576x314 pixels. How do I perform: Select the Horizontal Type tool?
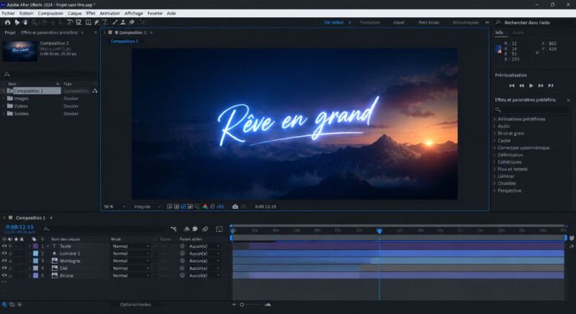pos(104,22)
